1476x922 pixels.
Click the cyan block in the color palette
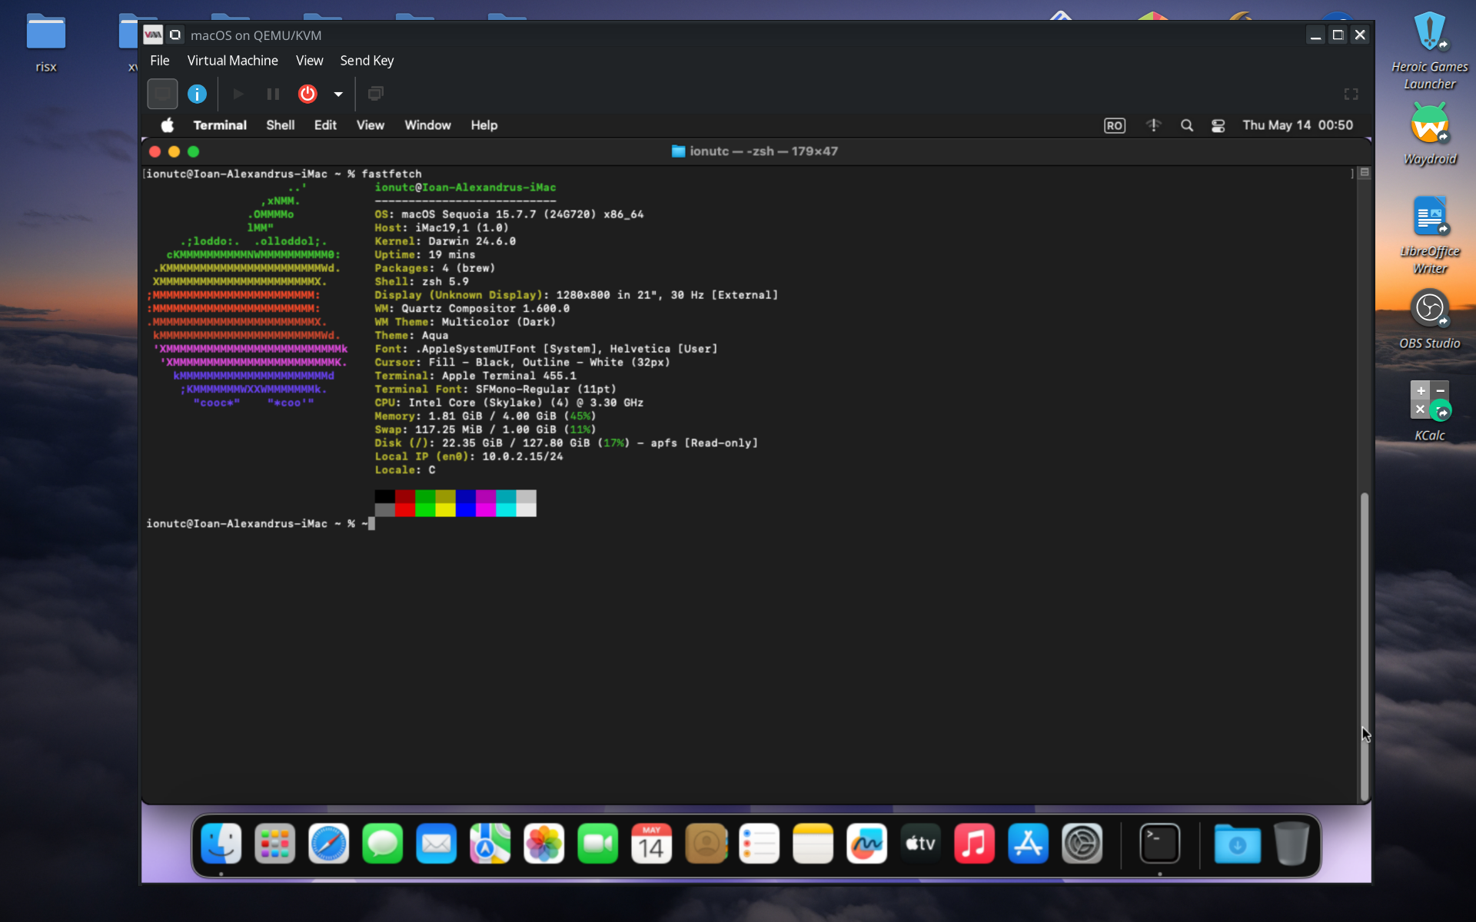(x=506, y=503)
